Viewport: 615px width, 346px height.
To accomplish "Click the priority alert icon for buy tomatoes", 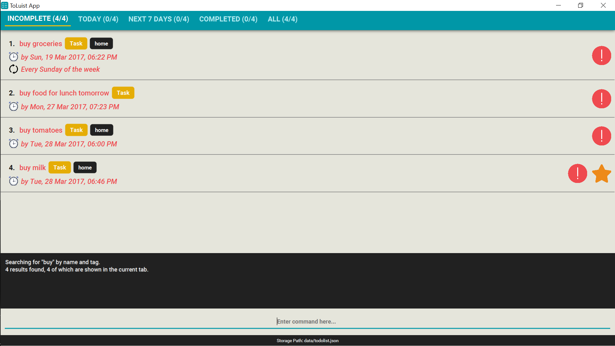I will tap(601, 136).
